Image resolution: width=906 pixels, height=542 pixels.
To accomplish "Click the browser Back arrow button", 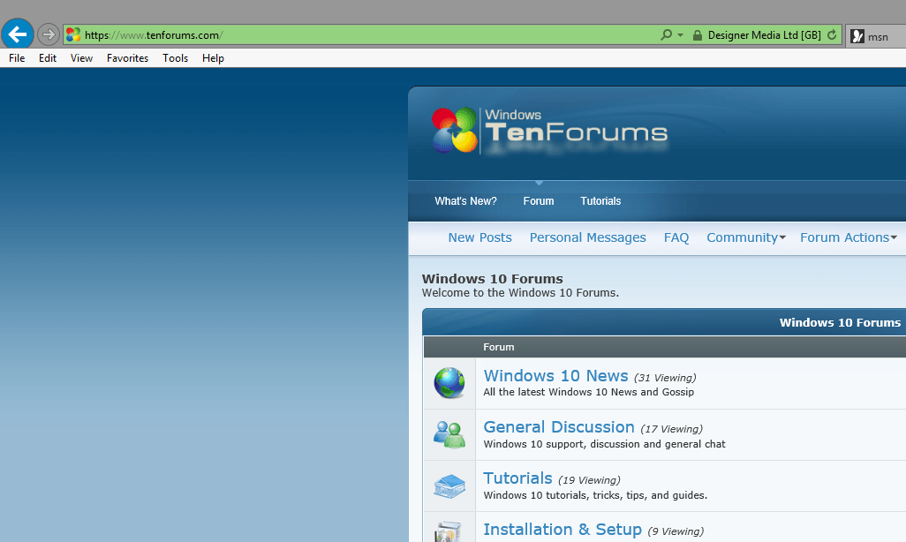I will (x=18, y=34).
